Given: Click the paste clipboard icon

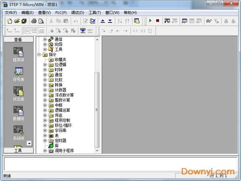Looking at the screenshot, I should point(66,21).
